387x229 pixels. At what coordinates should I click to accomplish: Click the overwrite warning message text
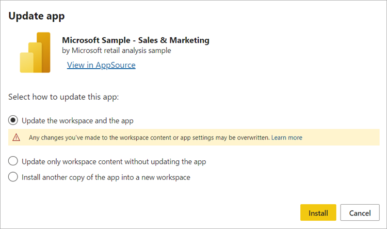[149, 138]
